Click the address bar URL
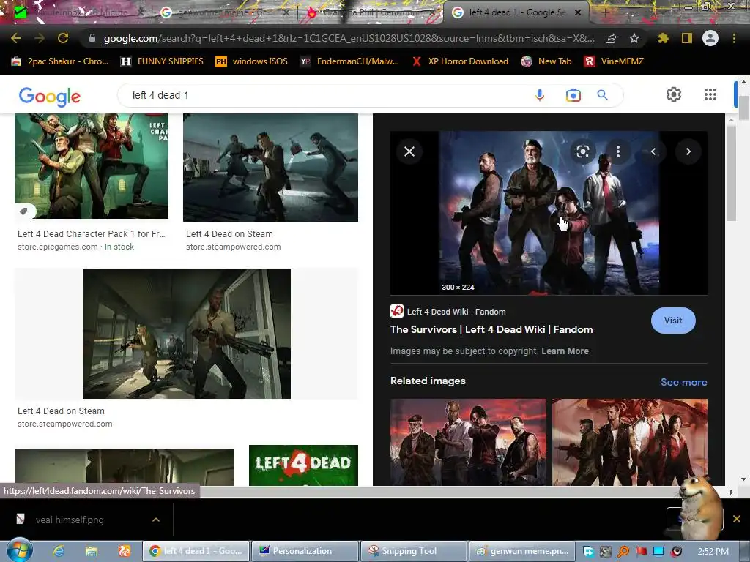 click(x=349, y=38)
